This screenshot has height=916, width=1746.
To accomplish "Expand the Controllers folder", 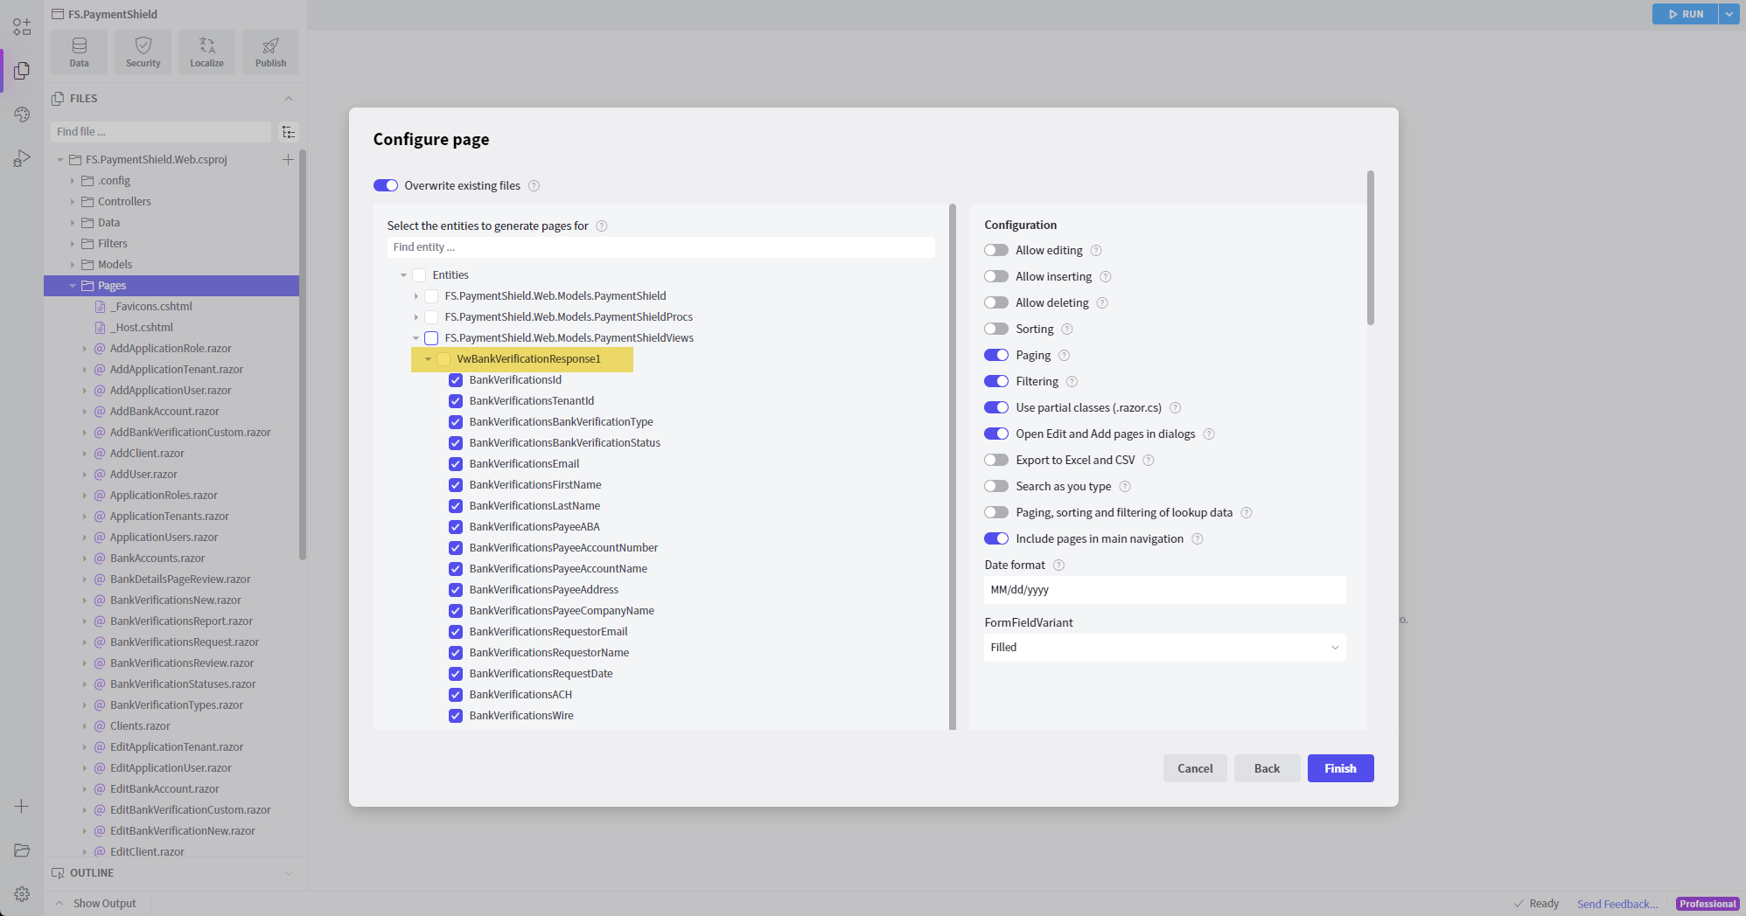I will pyautogui.click(x=72, y=202).
